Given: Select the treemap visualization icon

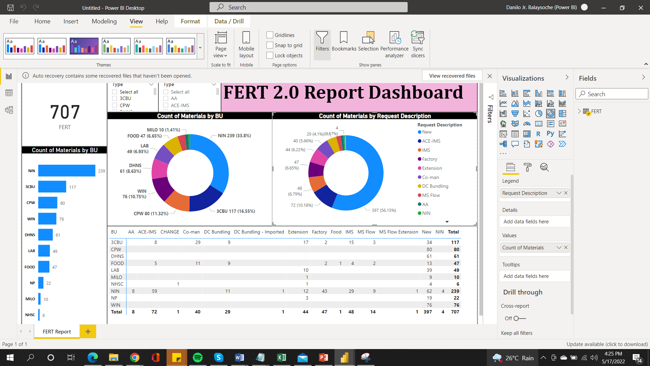Looking at the screenshot, I should tap(562, 114).
